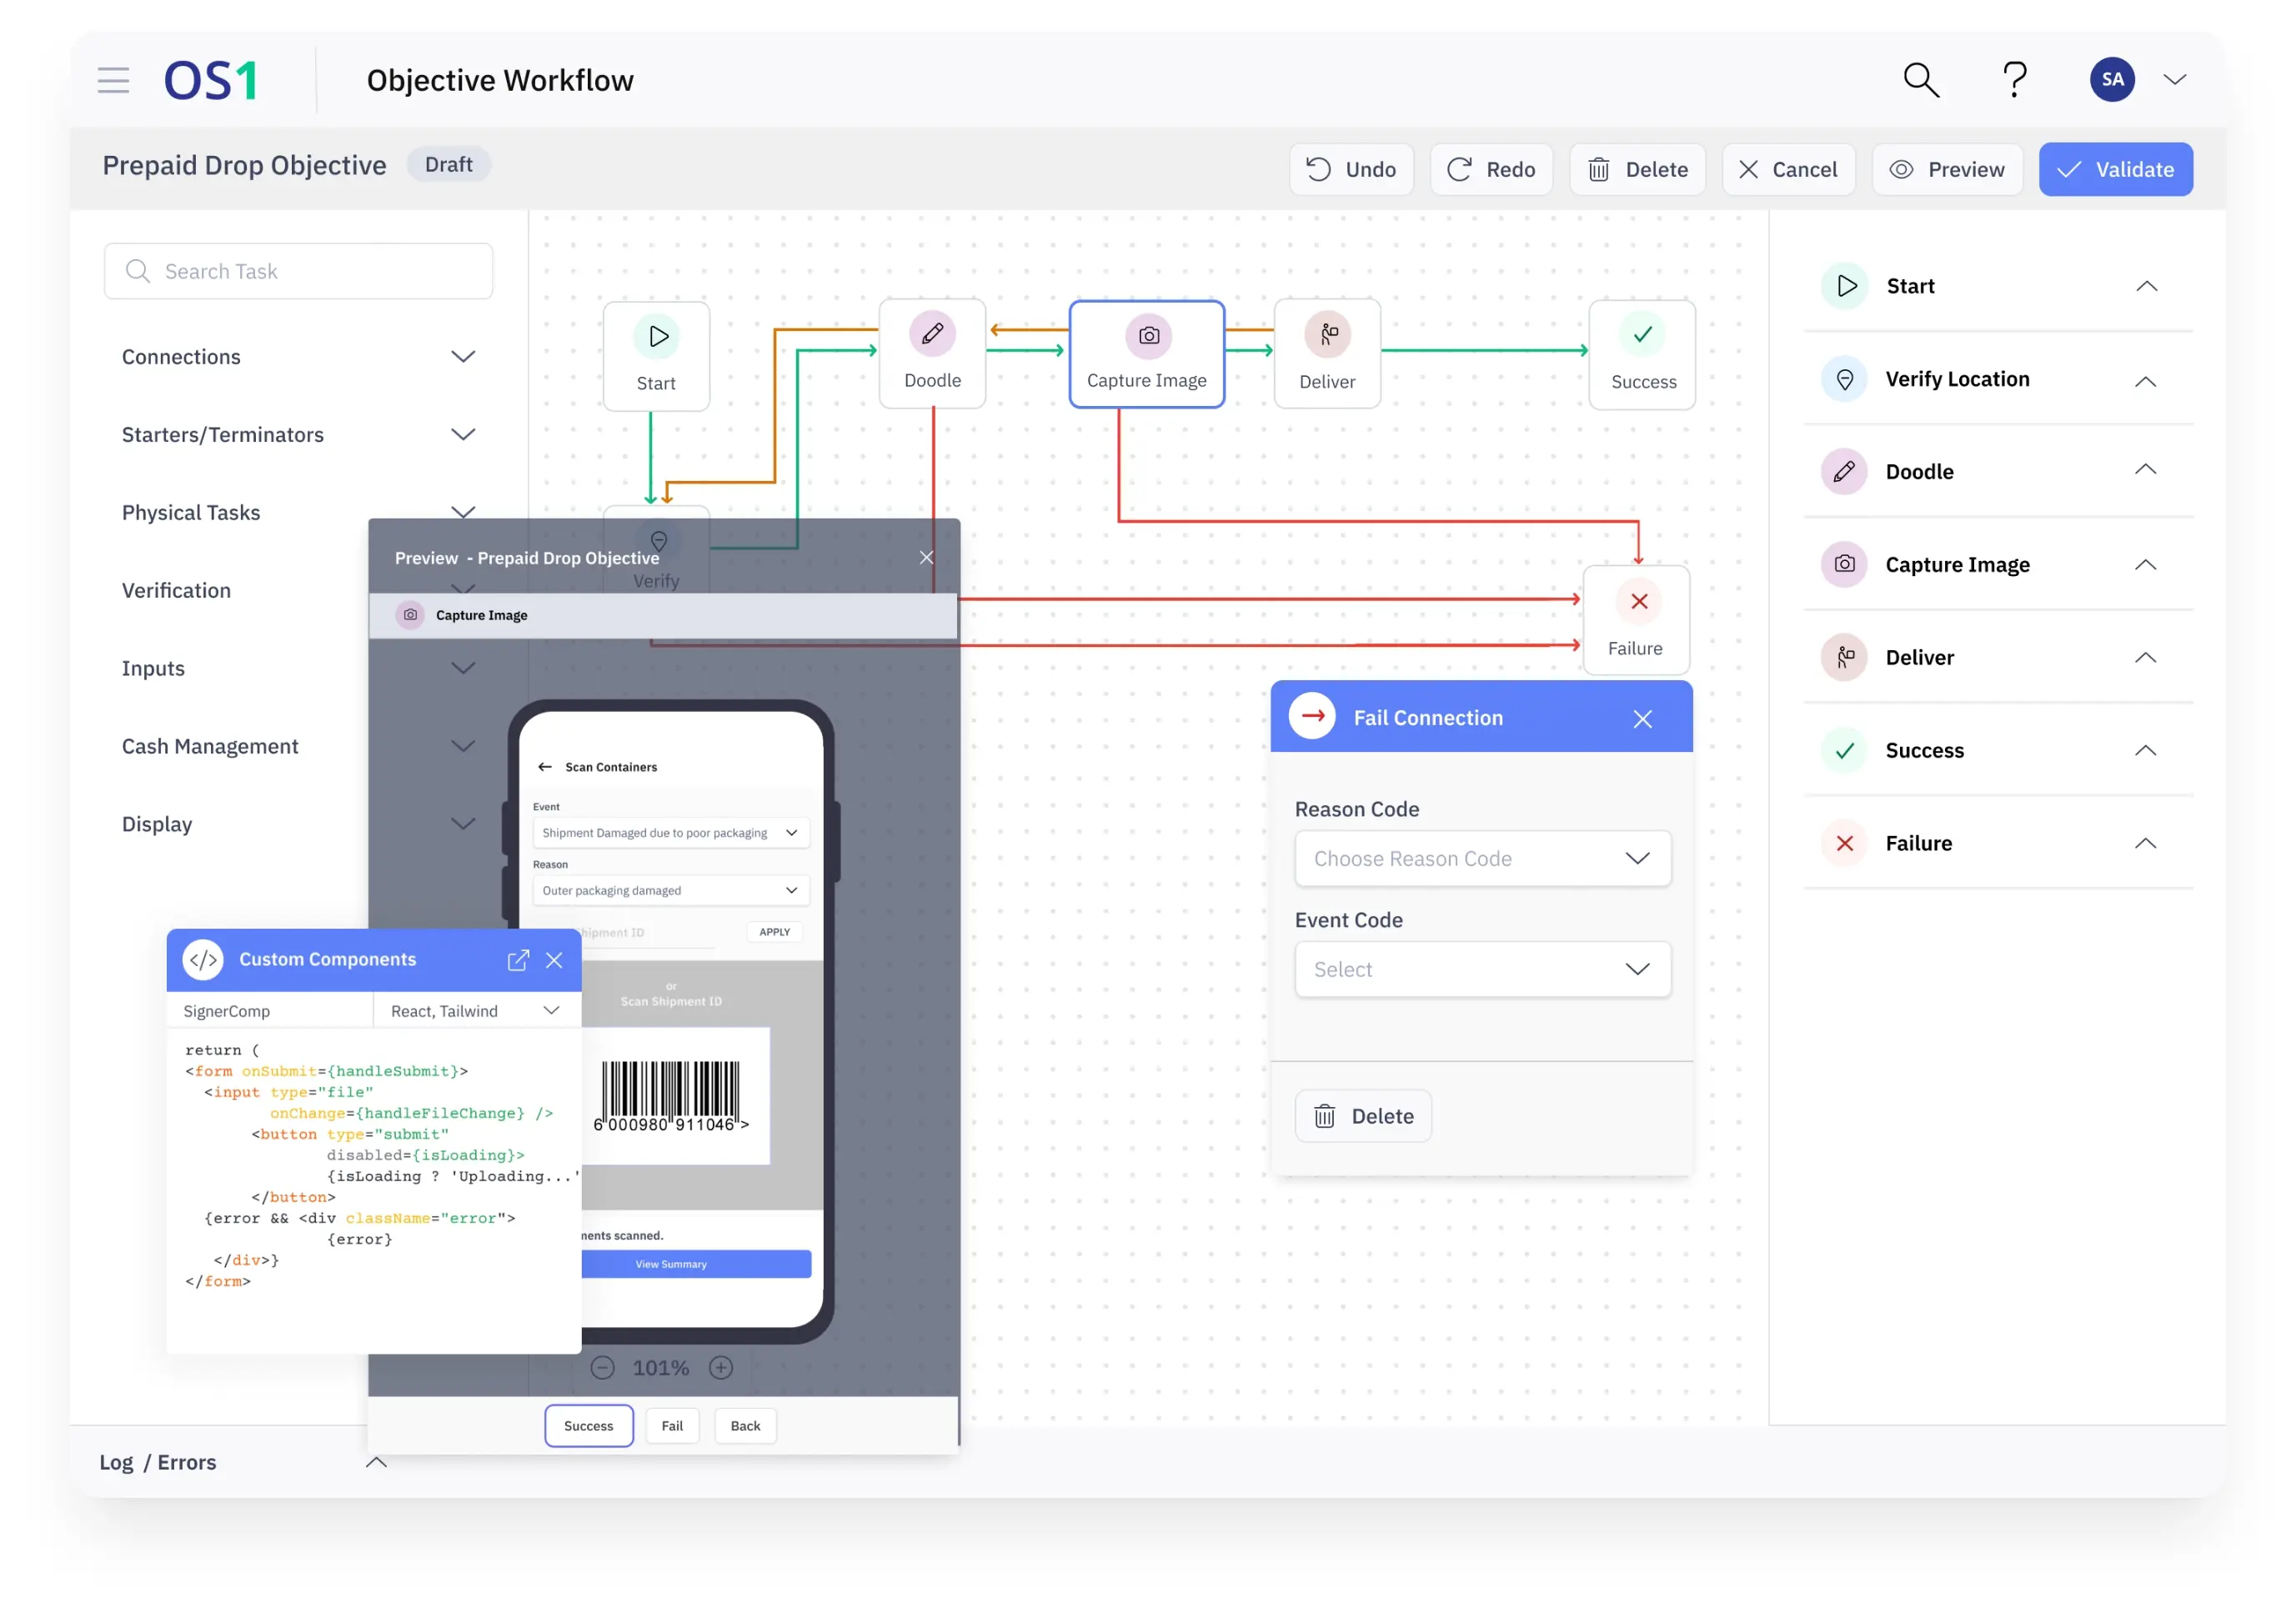Click the Success button in Preview footer

589,1425
